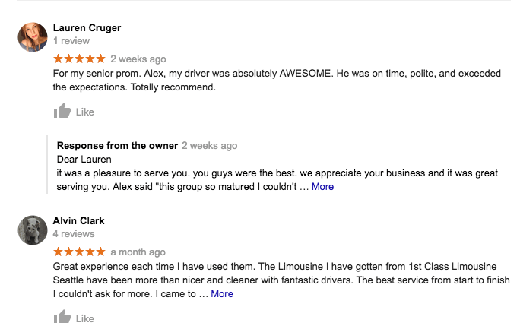
Task: Click Alvin Clark's profile avatar
Action: 33,230
